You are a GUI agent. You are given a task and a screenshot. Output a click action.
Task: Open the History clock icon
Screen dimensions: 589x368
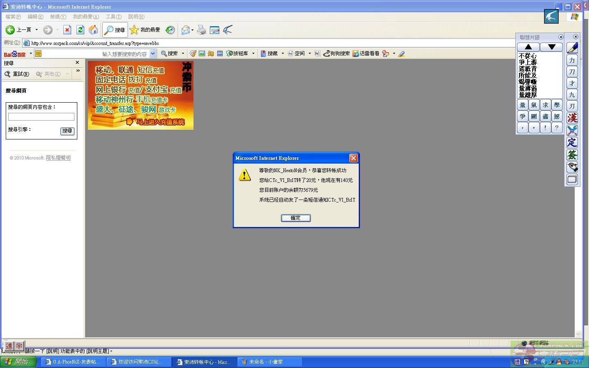click(x=170, y=30)
